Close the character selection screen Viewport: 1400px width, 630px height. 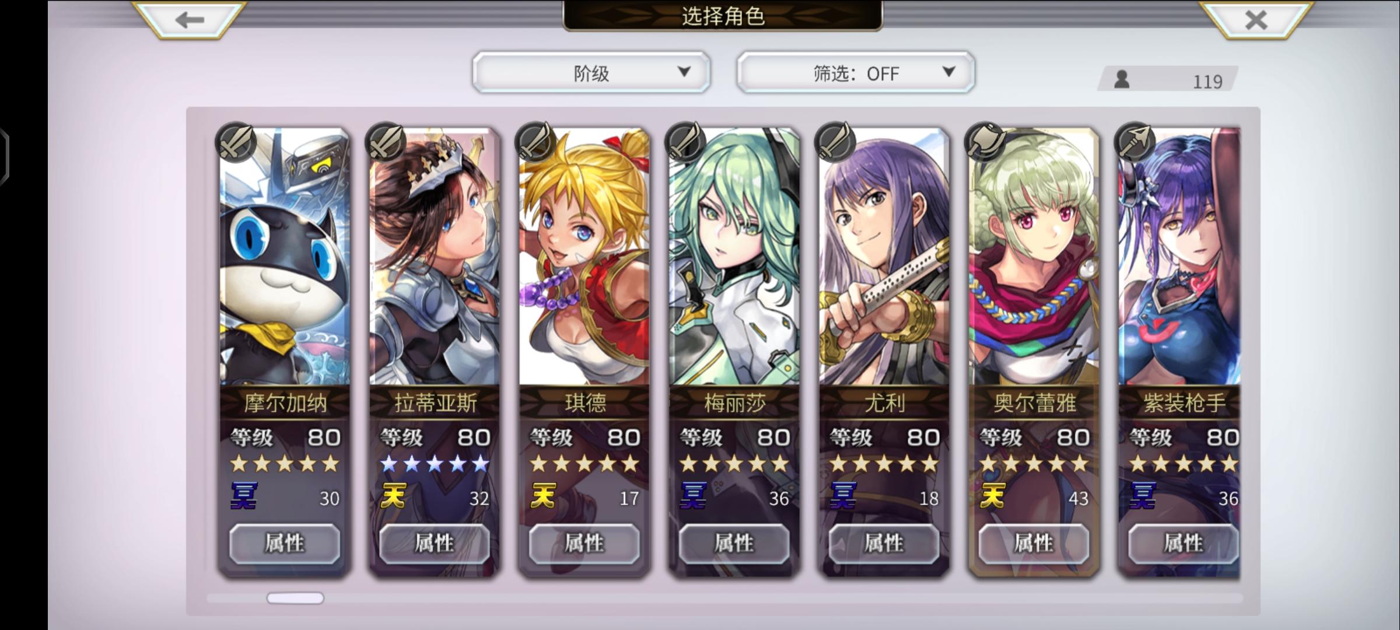pos(1256,19)
